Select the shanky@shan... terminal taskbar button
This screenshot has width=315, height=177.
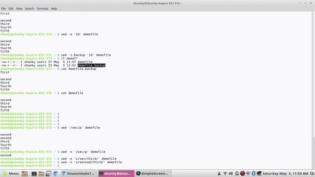point(116,174)
